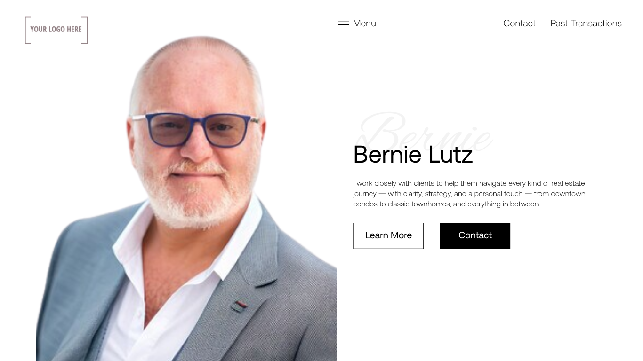Click the right bracket of the logo
The width and height of the screenshot is (643, 361).
click(x=85, y=30)
